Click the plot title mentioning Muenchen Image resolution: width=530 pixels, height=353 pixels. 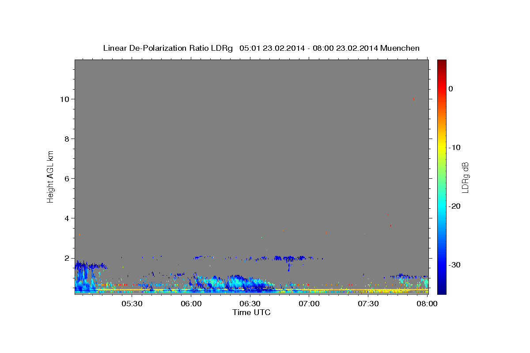point(261,48)
